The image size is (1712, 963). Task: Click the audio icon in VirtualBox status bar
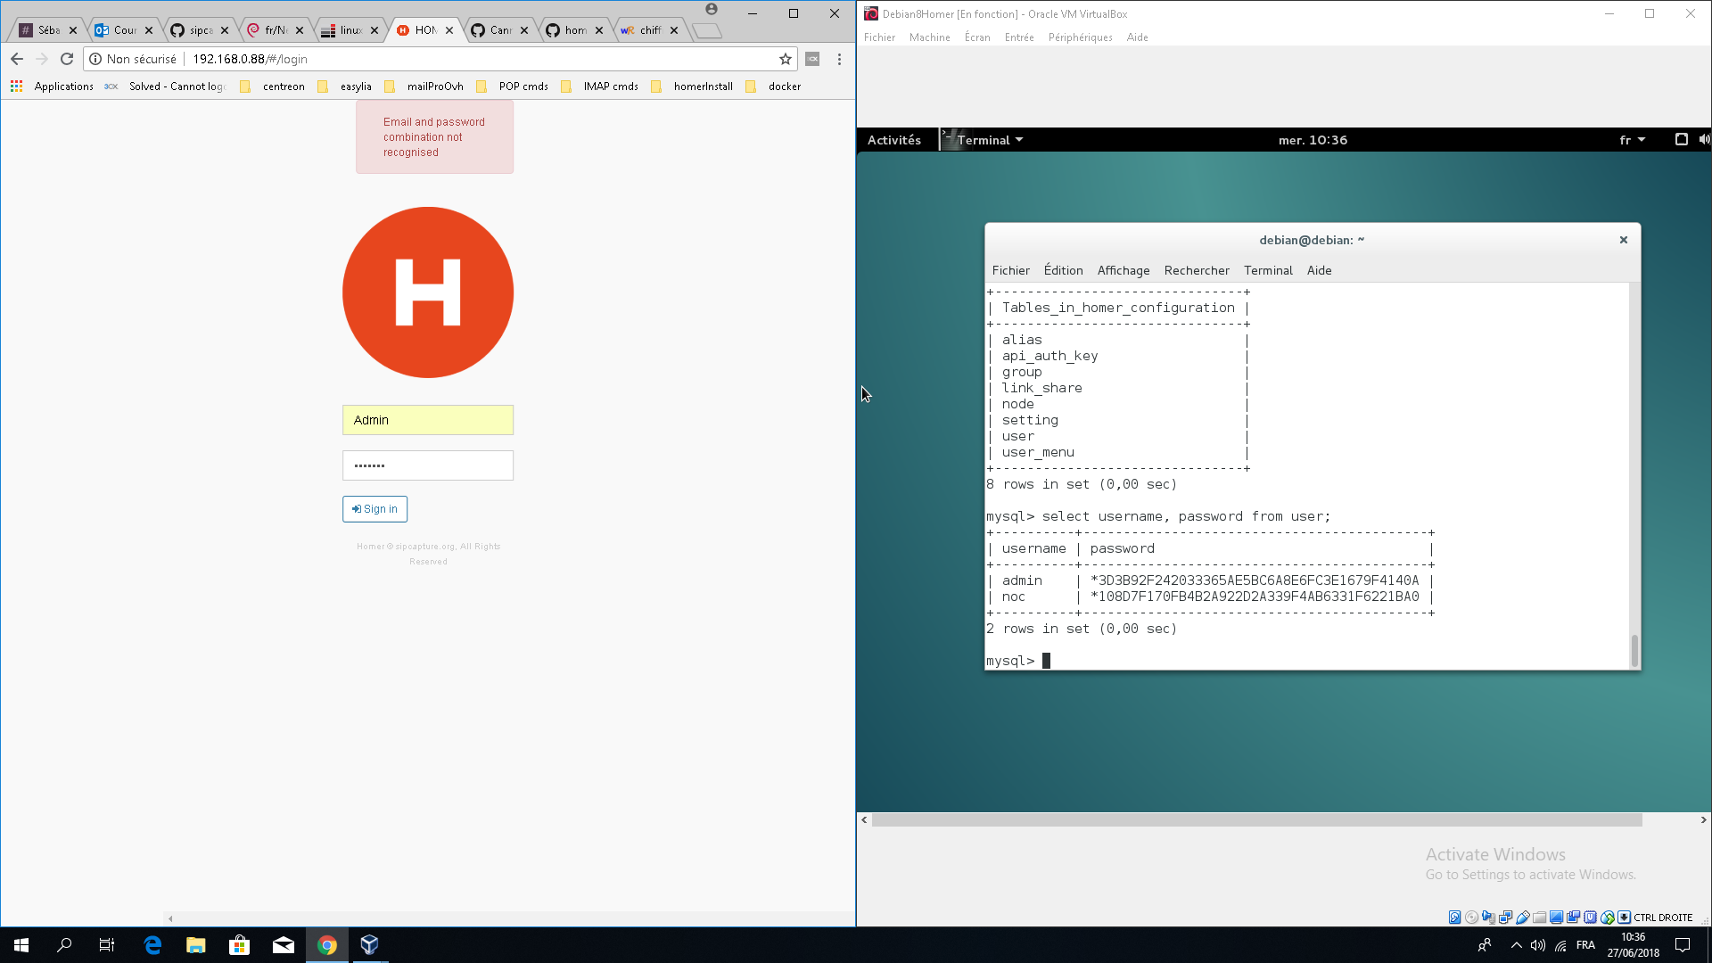click(x=1487, y=917)
